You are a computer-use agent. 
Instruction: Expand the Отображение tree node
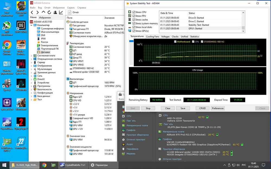(x=31, y=66)
